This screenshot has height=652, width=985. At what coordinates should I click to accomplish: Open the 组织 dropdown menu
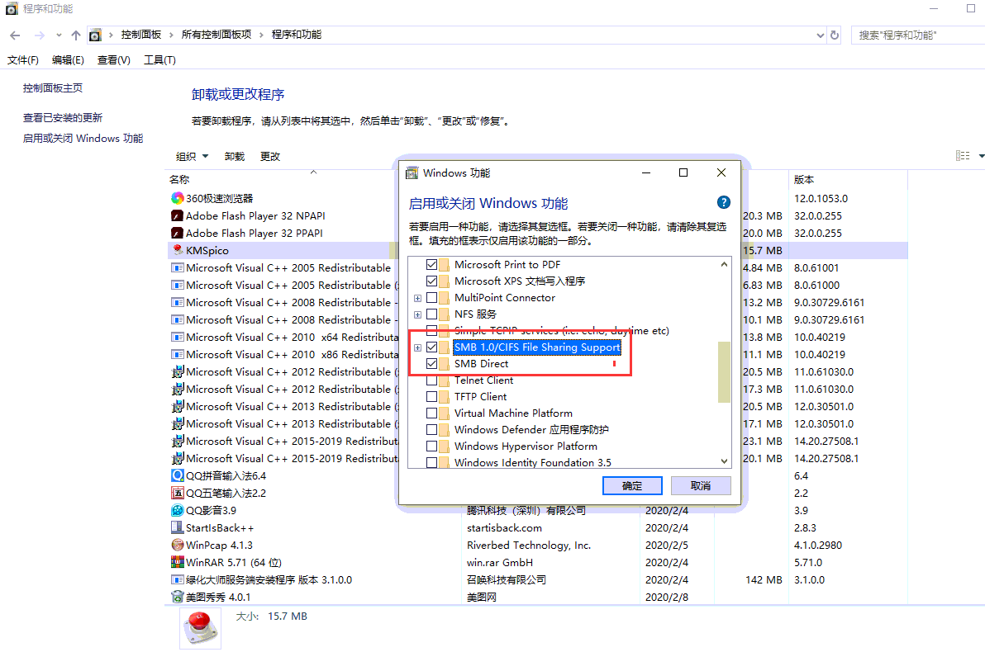192,156
